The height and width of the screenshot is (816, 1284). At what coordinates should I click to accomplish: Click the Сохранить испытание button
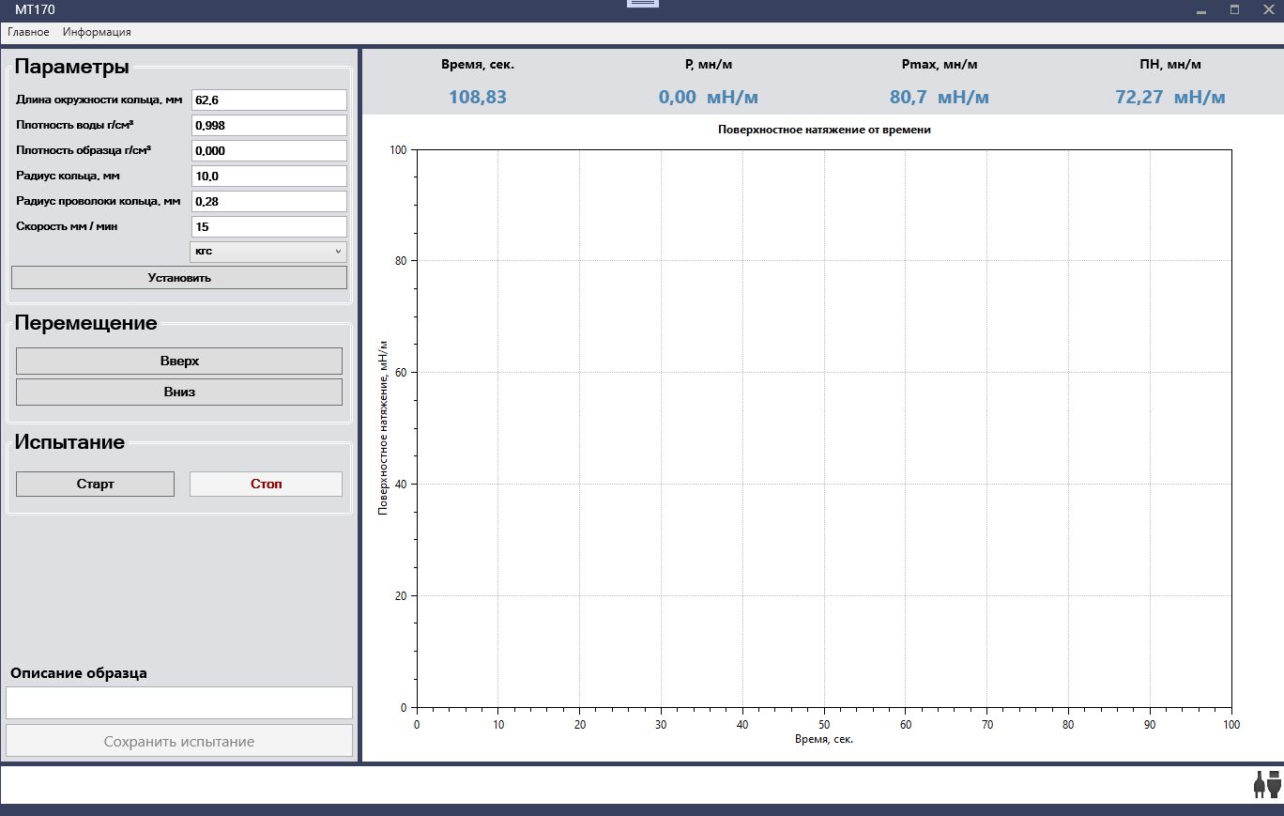179,741
